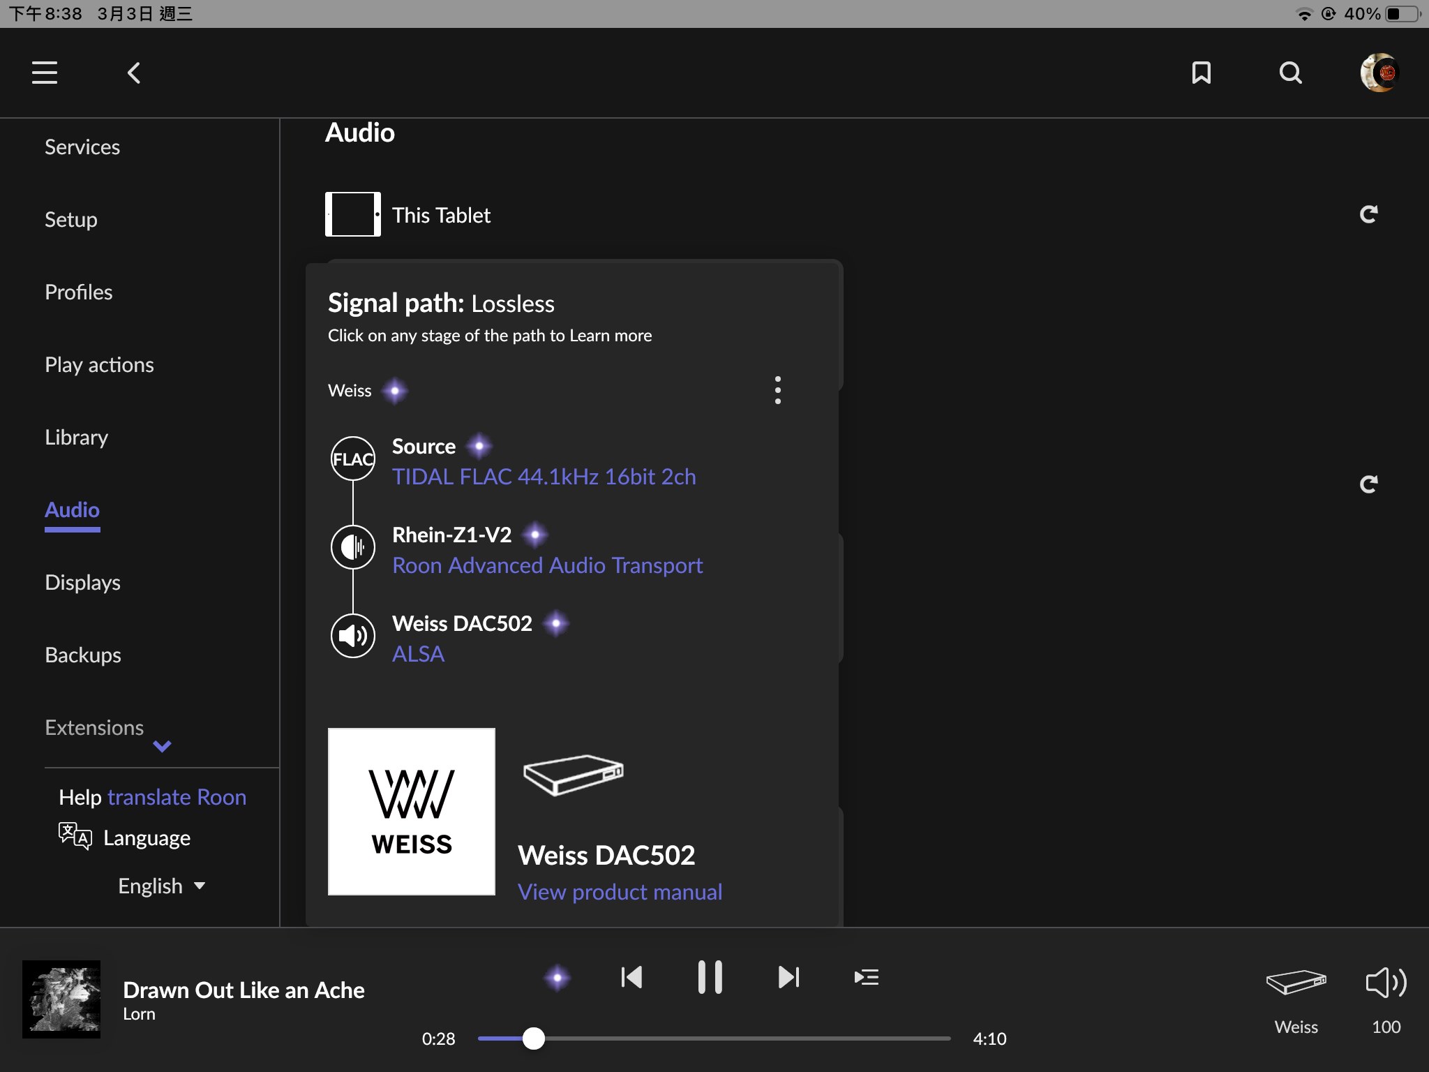Click the device illustration above Weiss DAC502
Image resolution: width=1429 pixels, height=1072 pixels.
[574, 775]
